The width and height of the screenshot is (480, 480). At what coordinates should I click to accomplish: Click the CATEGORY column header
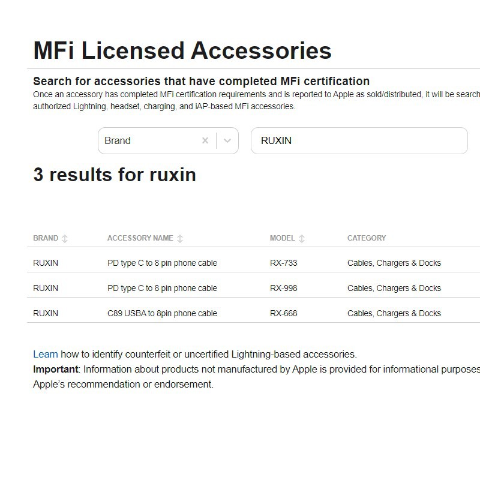367,238
